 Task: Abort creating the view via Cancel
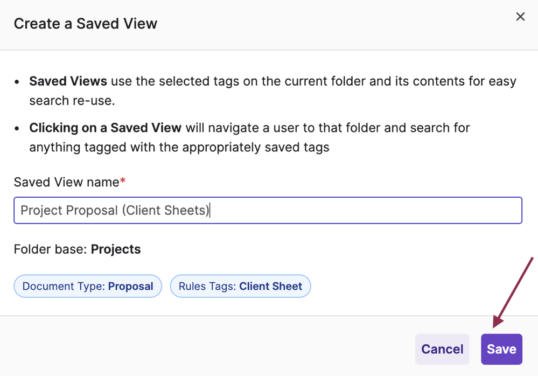[442, 349]
